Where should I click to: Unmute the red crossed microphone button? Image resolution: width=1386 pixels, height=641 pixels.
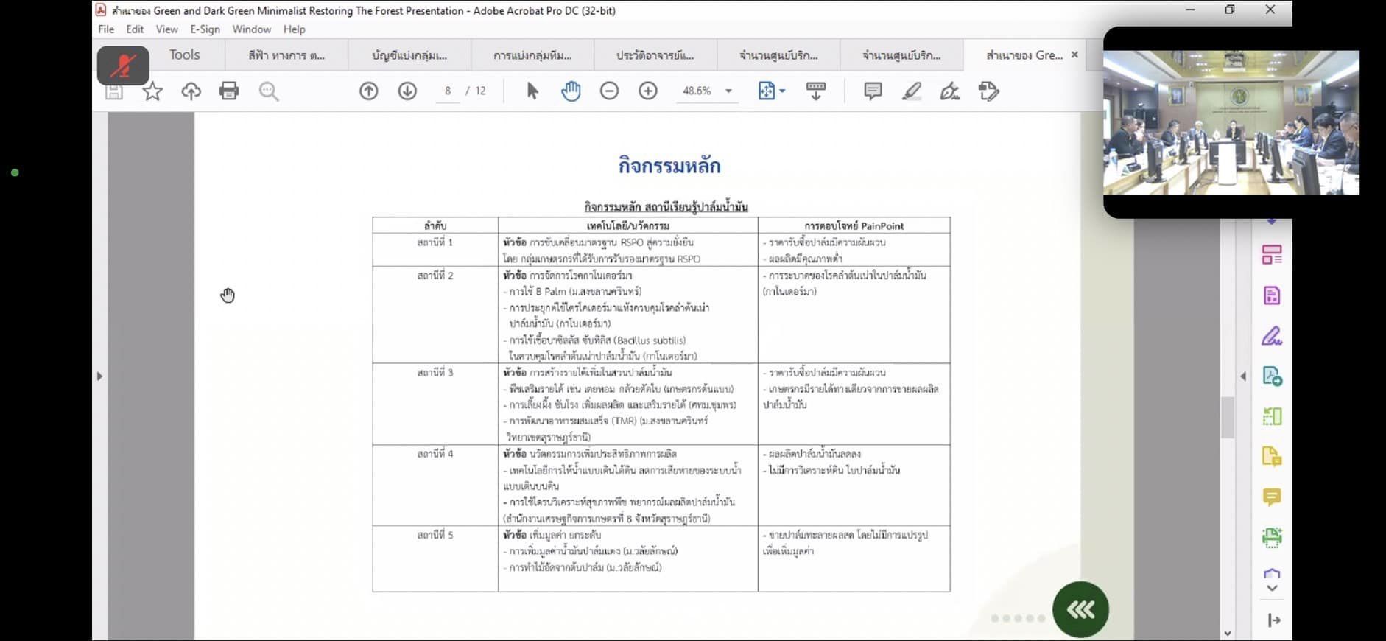click(123, 66)
